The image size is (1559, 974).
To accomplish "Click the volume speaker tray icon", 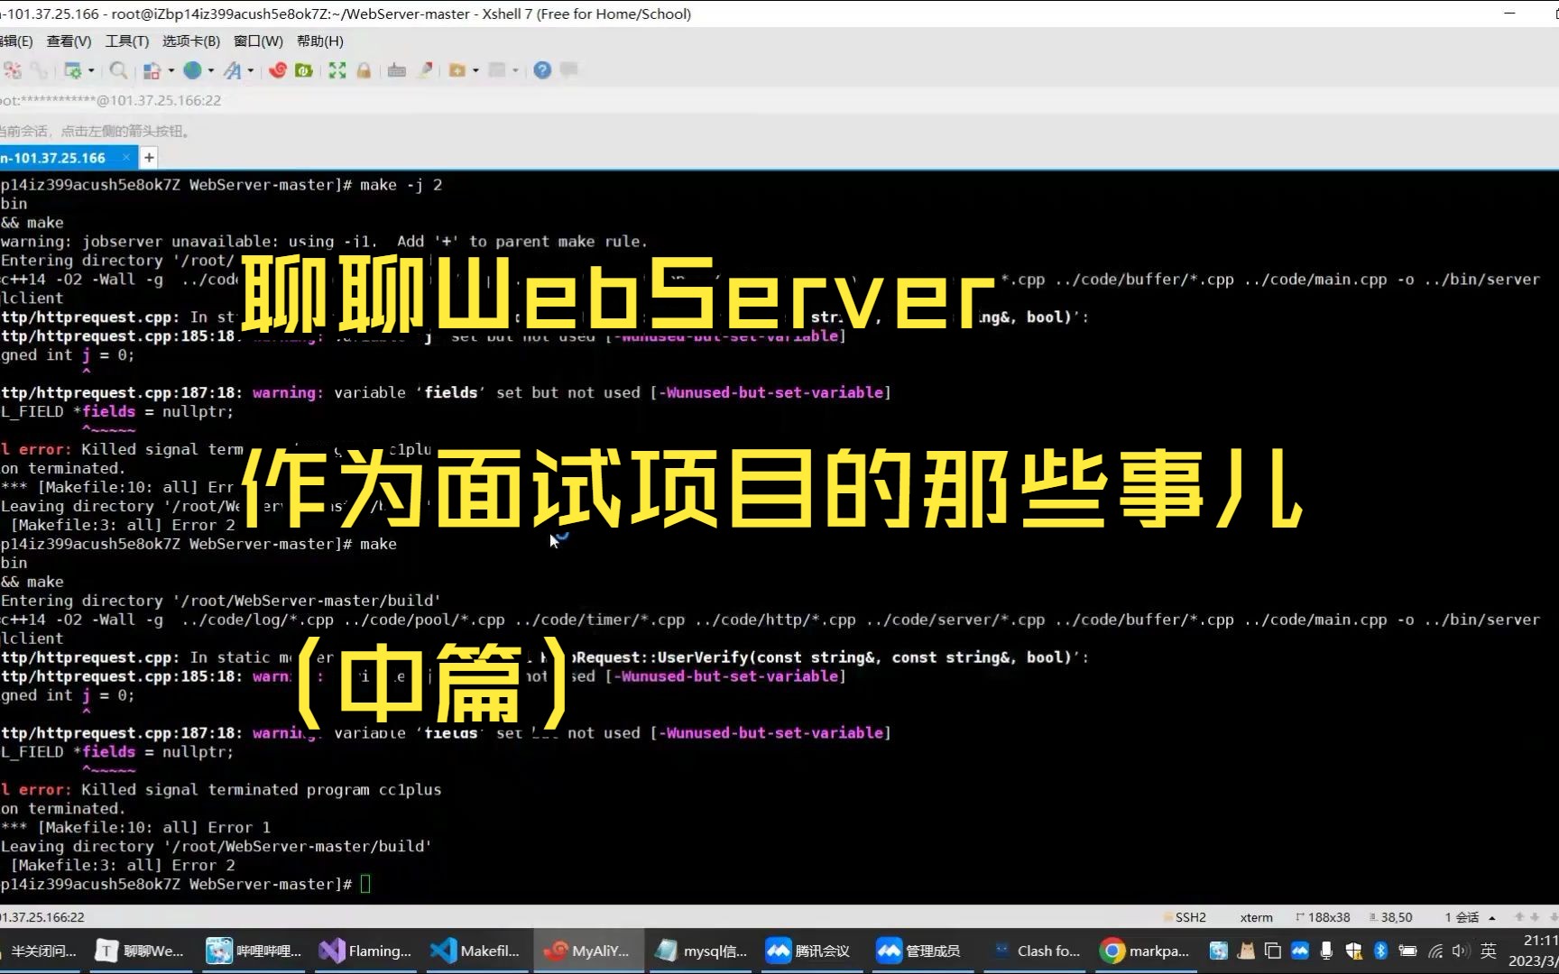I will tap(1461, 951).
